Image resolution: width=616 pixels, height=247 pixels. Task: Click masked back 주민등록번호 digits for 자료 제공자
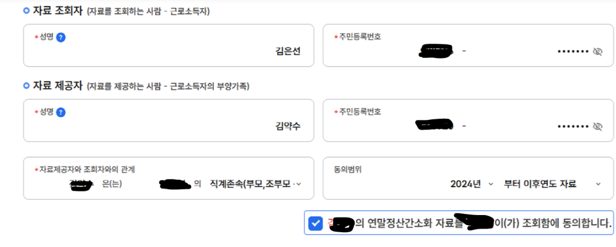(572, 126)
